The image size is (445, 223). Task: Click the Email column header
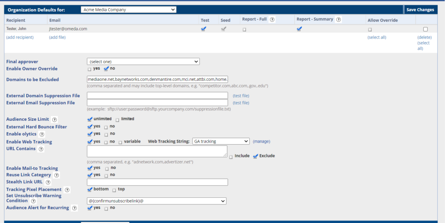(x=55, y=20)
